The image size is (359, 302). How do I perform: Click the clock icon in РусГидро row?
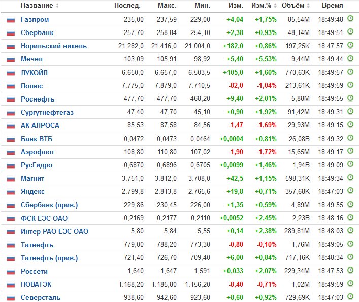(x=350, y=164)
